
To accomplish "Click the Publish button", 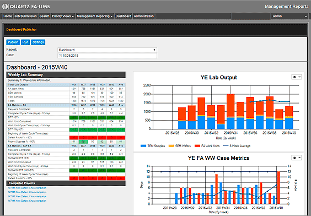I will pos(13,42).
